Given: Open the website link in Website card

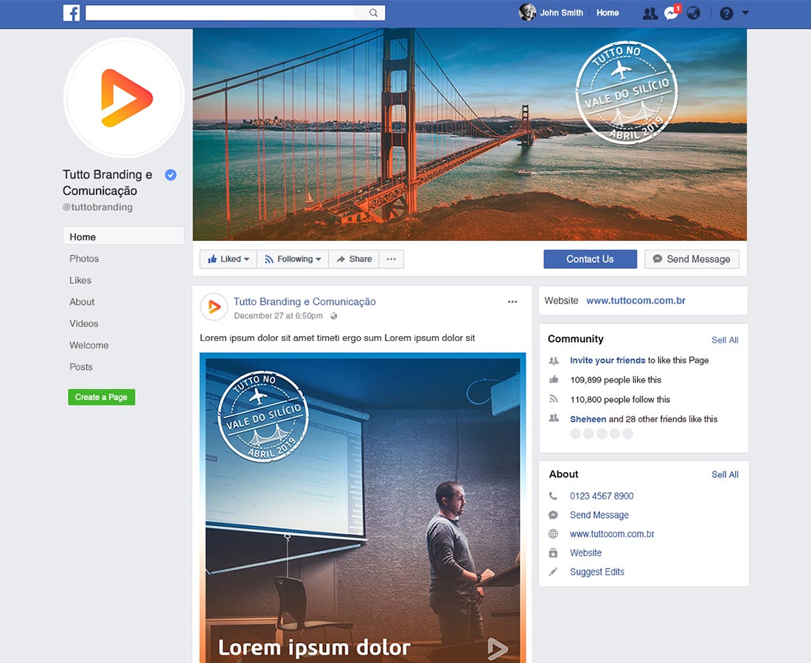Looking at the screenshot, I should pyautogui.click(x=636, y=301).
